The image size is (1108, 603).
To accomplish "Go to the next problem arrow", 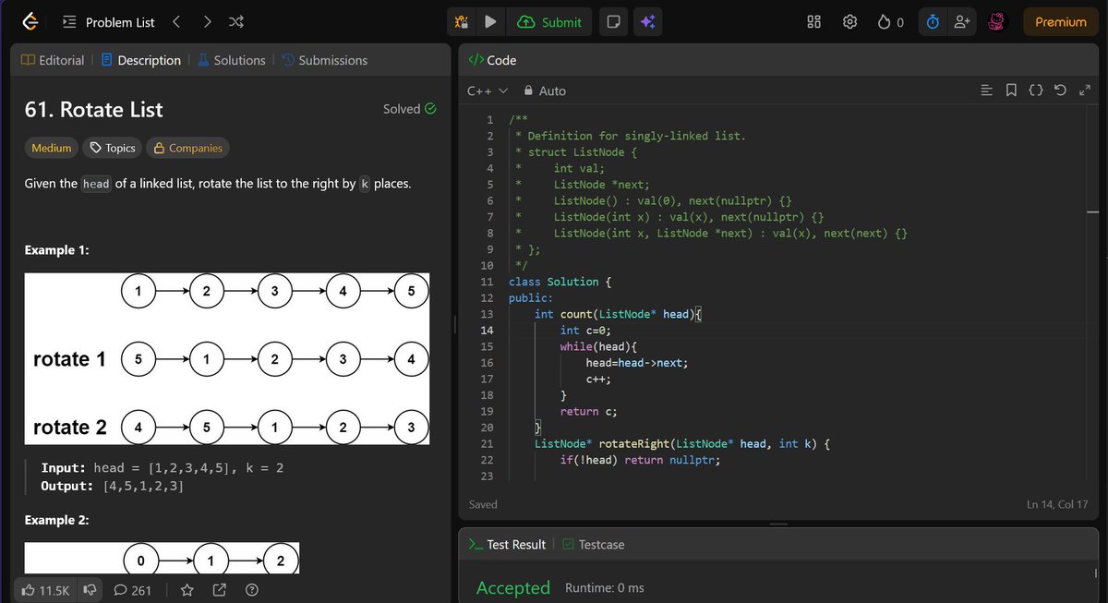I will 207,21.
